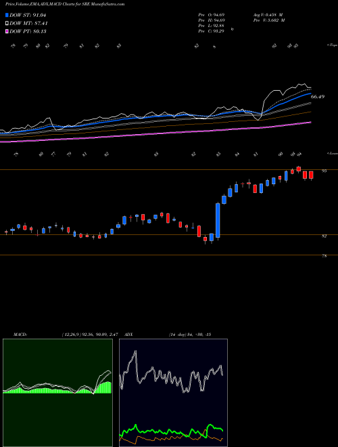338x447 pixels.
Task: Click the last red candlestick at the right end
Action: pos(311,175)
